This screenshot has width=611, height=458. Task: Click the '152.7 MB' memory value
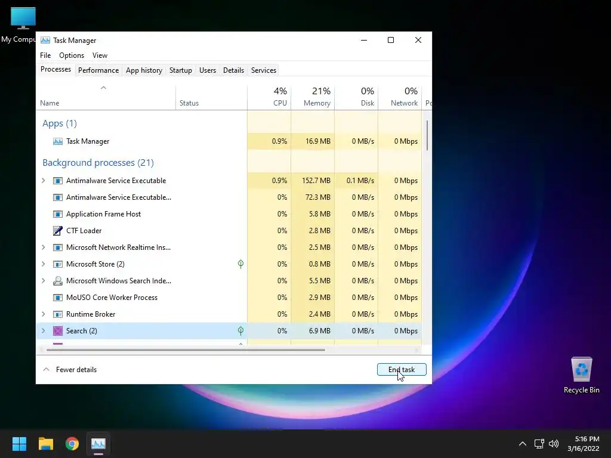(316, 181)
